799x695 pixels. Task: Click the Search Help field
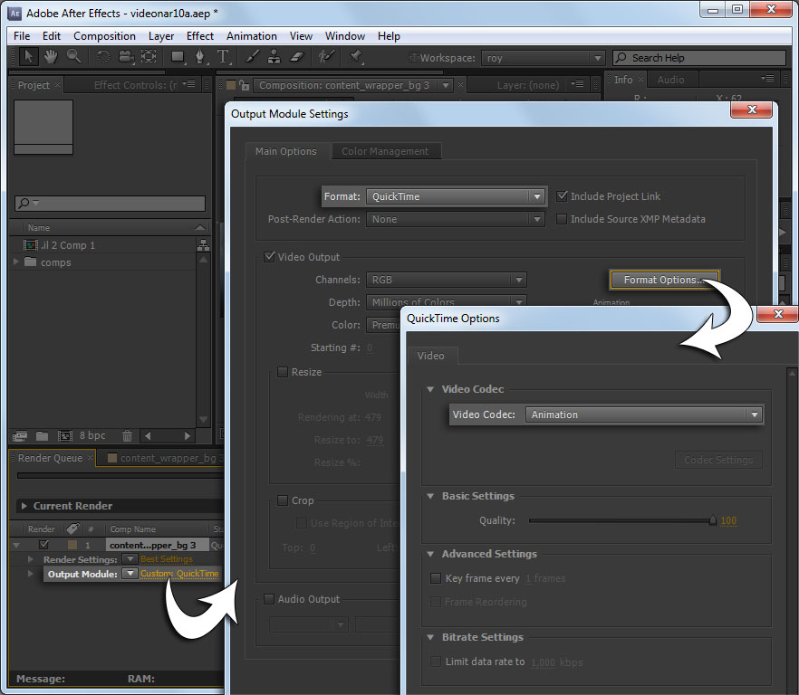pyautogui.click(x=699, y=58)
